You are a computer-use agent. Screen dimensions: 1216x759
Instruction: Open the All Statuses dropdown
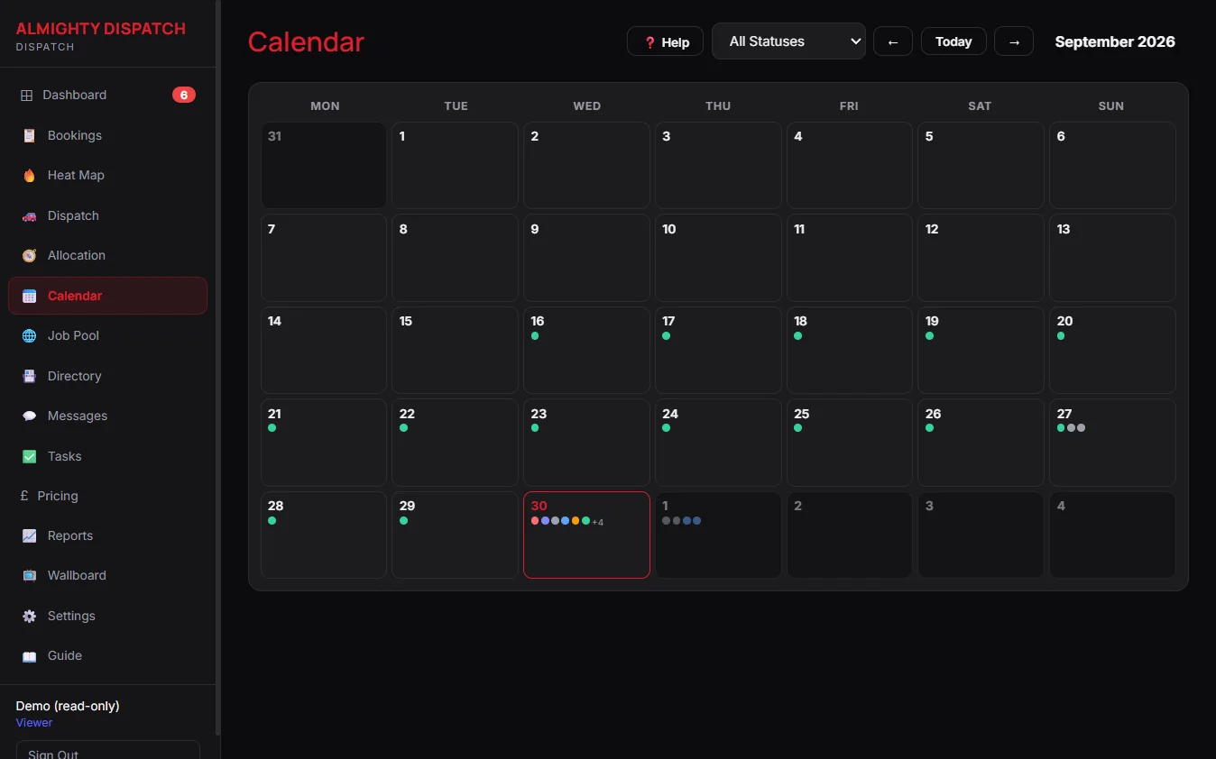tap(788, 41)
